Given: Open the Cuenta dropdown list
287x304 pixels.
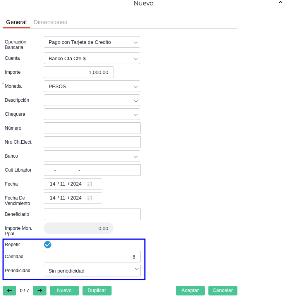Looking at the screenshot, I should coord(136,59).
